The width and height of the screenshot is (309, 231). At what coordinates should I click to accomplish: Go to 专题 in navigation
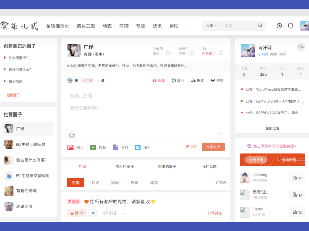pyautogui.click(x=140, y=26)
